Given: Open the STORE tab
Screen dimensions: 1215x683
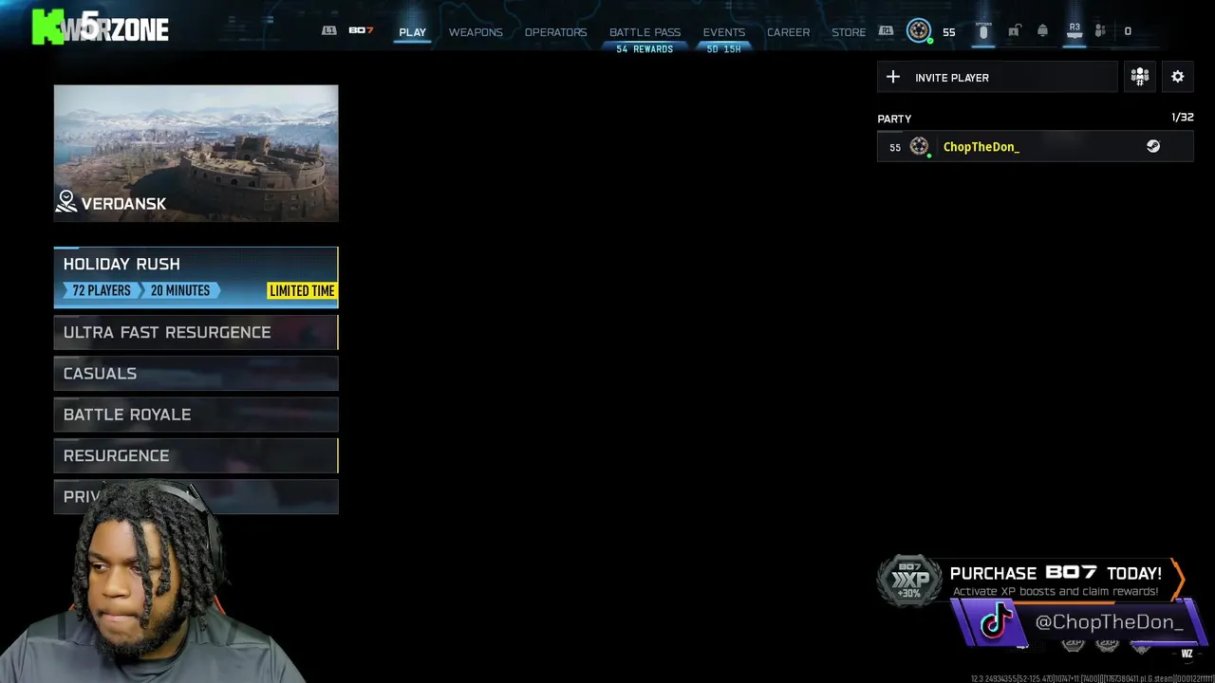Looking at the screenshot, I should point(849,32).
